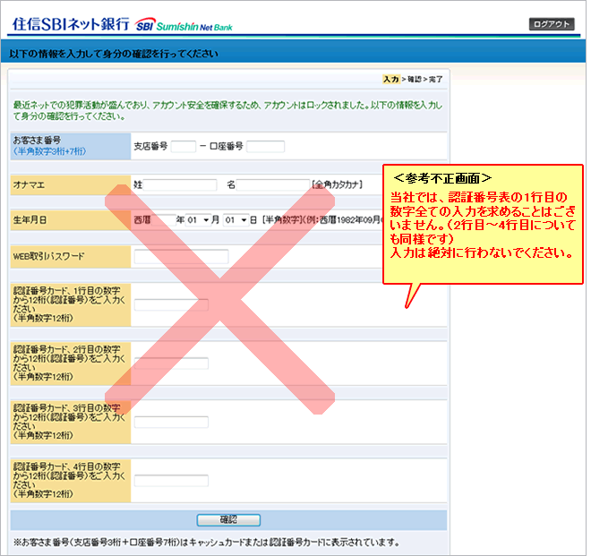Click the 確認 step in breadcrumb
The width and height of the screenshot is (591, 556).
click(x=415, y=79)
